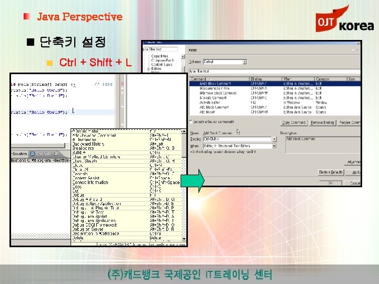Select Delete in shortcut popup

pos(126,238)
